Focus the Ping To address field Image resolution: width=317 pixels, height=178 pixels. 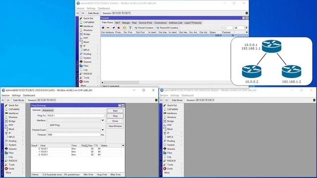(75, 116)
